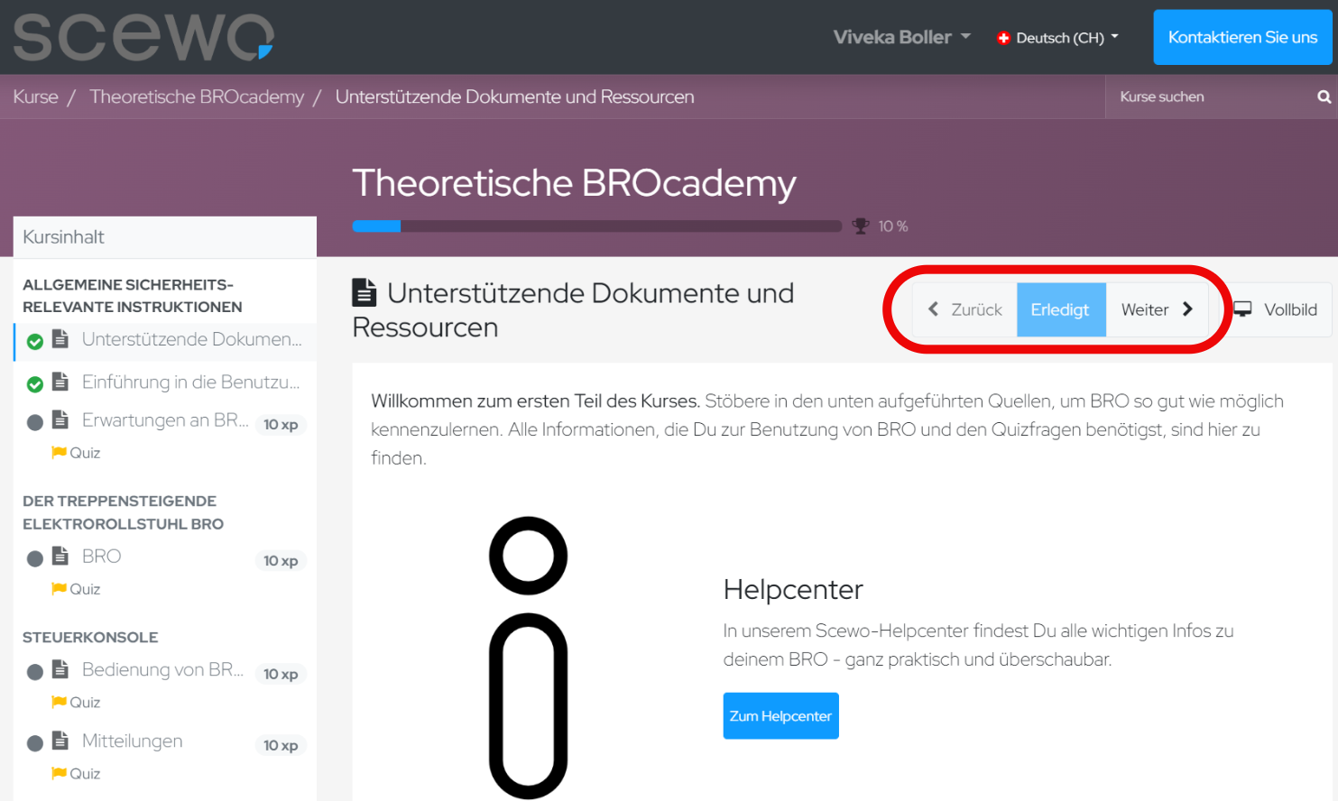Open the Viveka Boller user dropdown
The height and width of the screenshot is (801, 1338).
(x=901, y=37)
